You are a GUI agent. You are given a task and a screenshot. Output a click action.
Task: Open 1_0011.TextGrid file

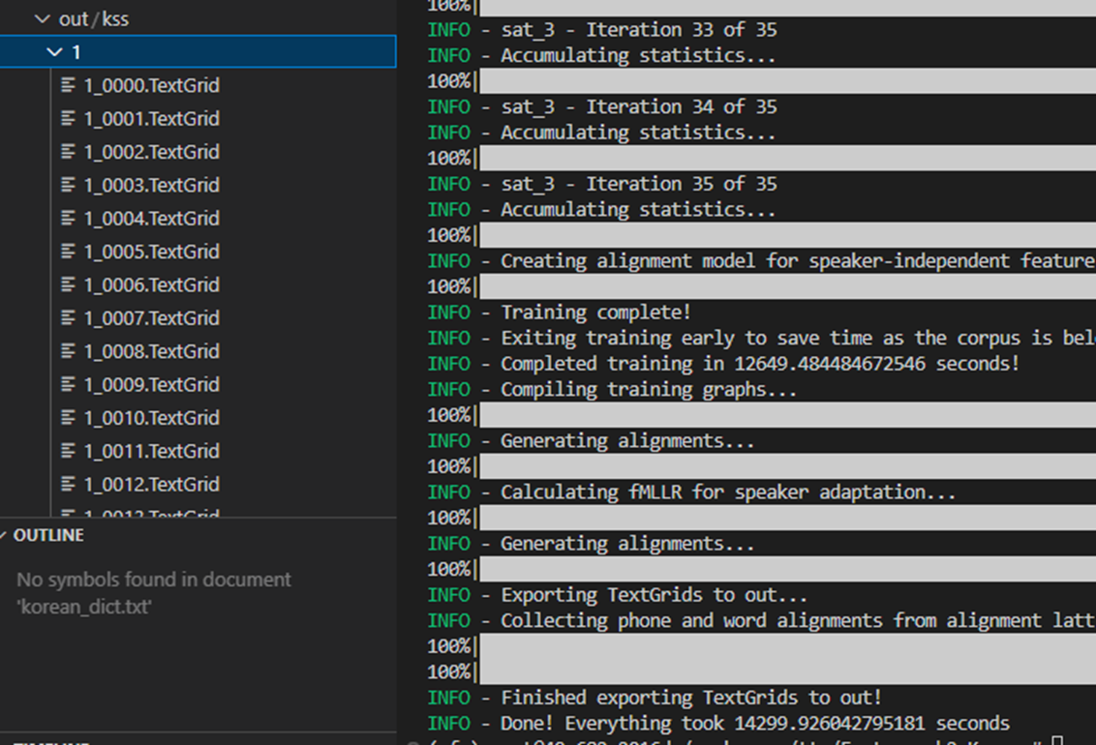(x=151, y=451)
